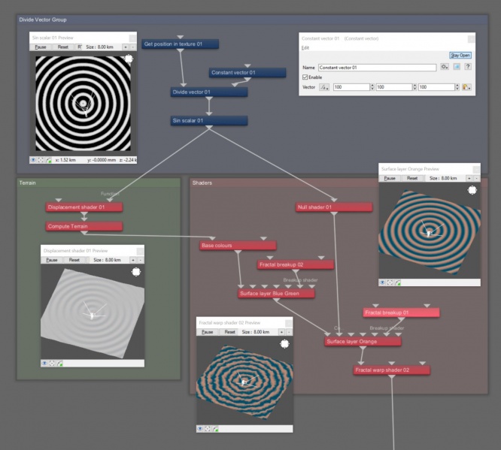This screenshot has width=501, height=450.
Task: Click stepper of second Vector value
Action: pos(414,87)
